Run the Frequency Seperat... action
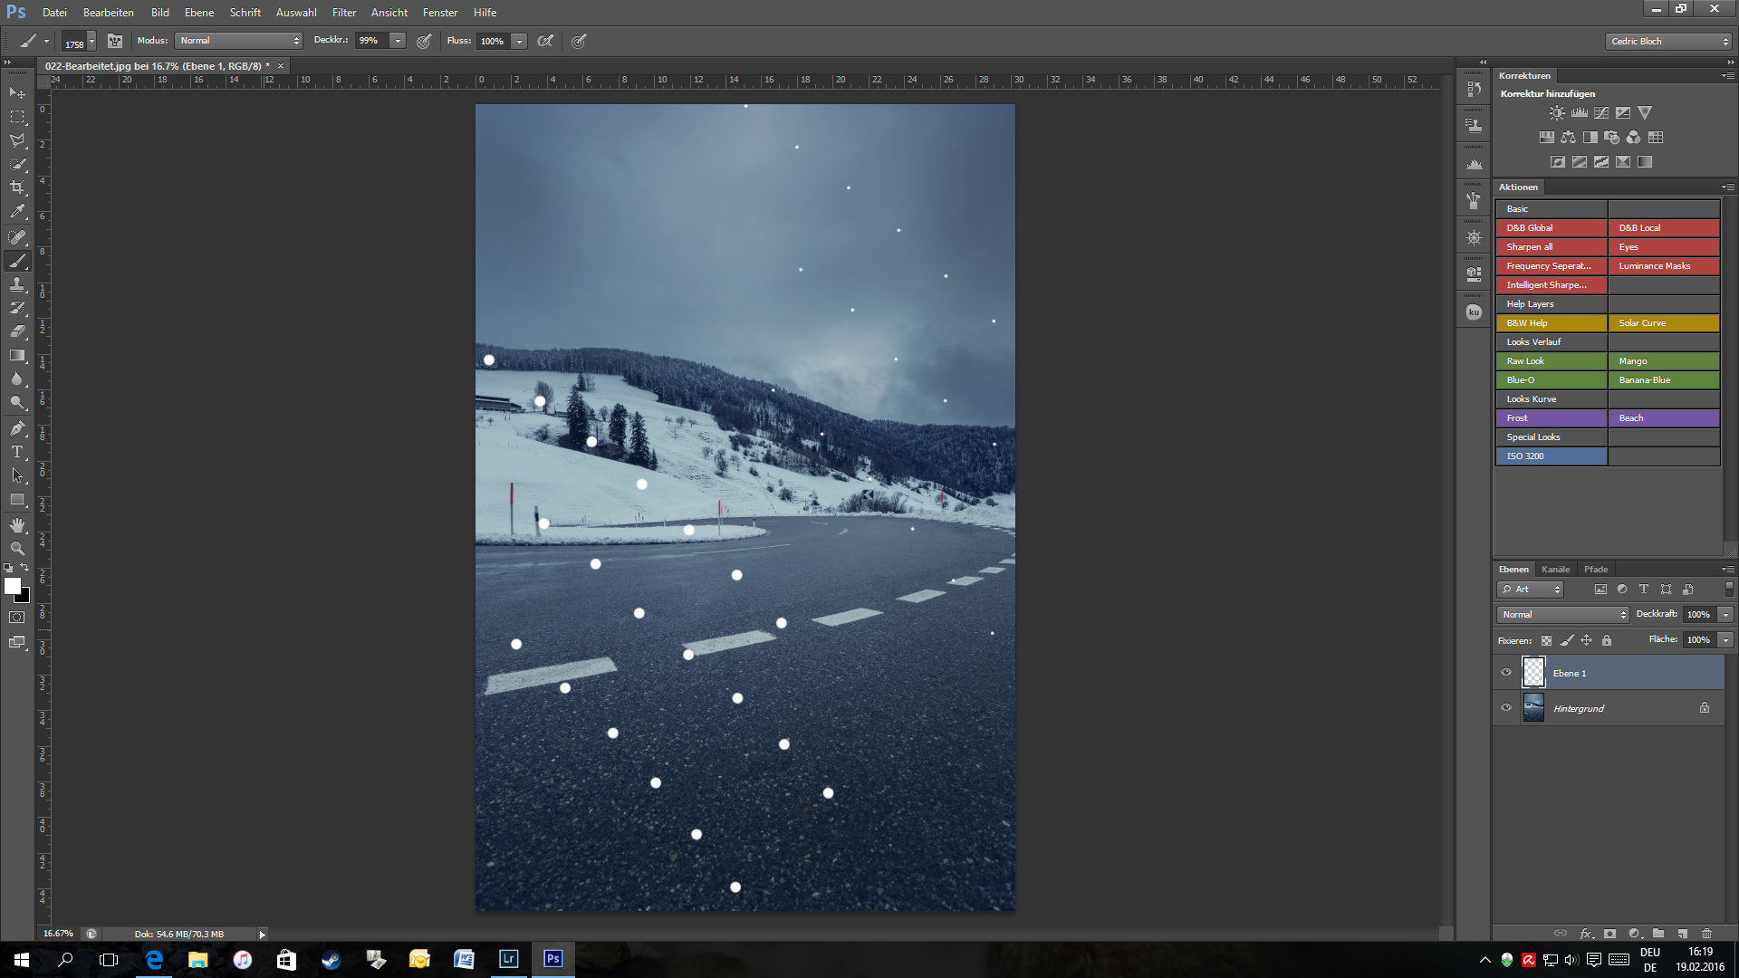The height and width of the screenshot is (978, 1739). (1551, 266)
